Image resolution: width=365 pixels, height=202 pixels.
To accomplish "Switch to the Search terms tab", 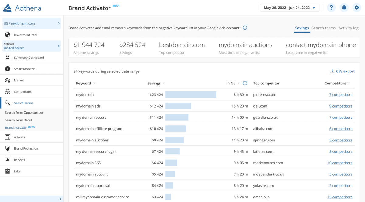I will (324, 28).
